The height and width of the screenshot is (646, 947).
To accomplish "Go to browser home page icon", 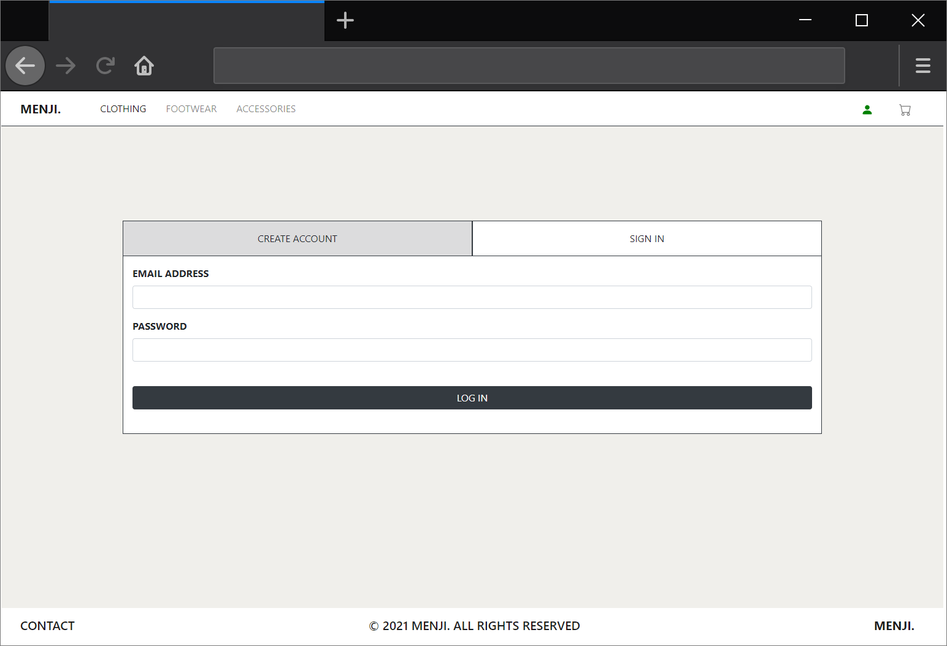I will pos(144,66).
